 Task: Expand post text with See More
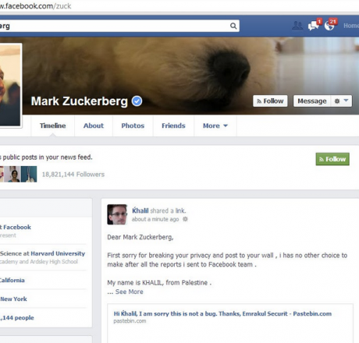click(x=129, y=292)
